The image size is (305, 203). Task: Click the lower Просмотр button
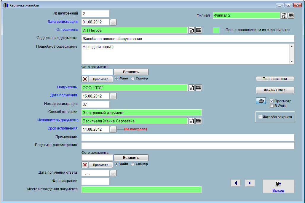pyautogui.click(x=100, y=165)
